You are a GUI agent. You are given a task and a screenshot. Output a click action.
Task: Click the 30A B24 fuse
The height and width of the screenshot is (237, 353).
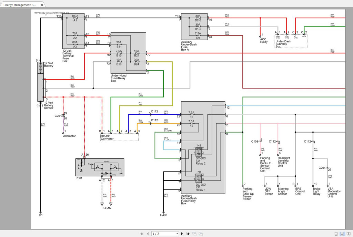[x=137, y=62]
